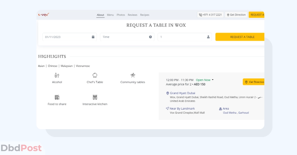This screenshot has width=297, height=155.
Task: Go to the Reviews tab
Action: [132, 15]
